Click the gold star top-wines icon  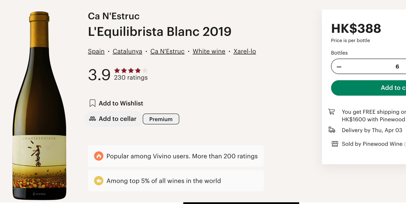point(98,181)
